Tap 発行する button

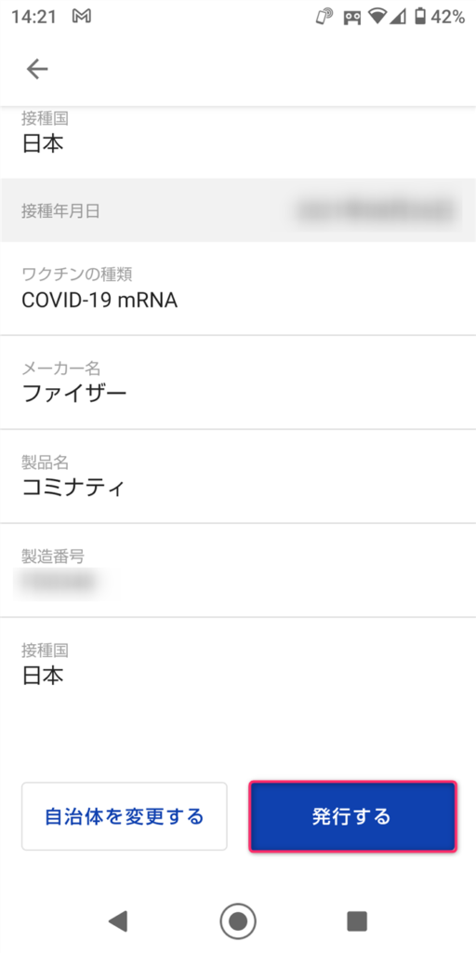(x=352, y=816)
